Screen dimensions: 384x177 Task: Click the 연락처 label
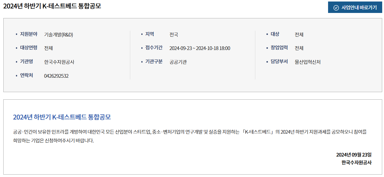[x=26, y=75]
